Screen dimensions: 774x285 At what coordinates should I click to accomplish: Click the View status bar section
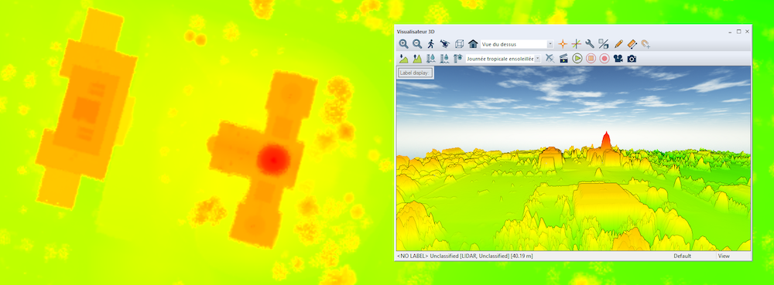(724, 256)
